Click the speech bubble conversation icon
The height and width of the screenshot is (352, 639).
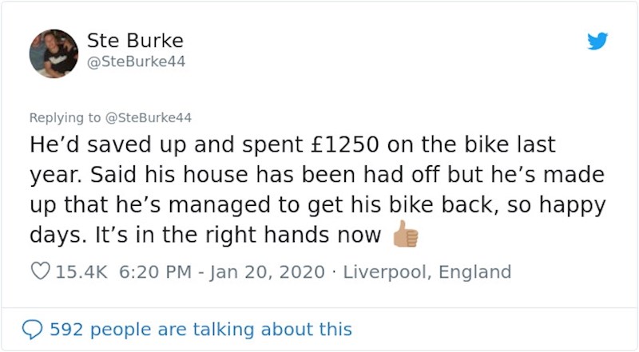33,328
